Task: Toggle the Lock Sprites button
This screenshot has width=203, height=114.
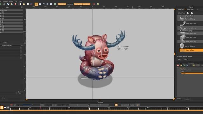Action: point(86,4)
